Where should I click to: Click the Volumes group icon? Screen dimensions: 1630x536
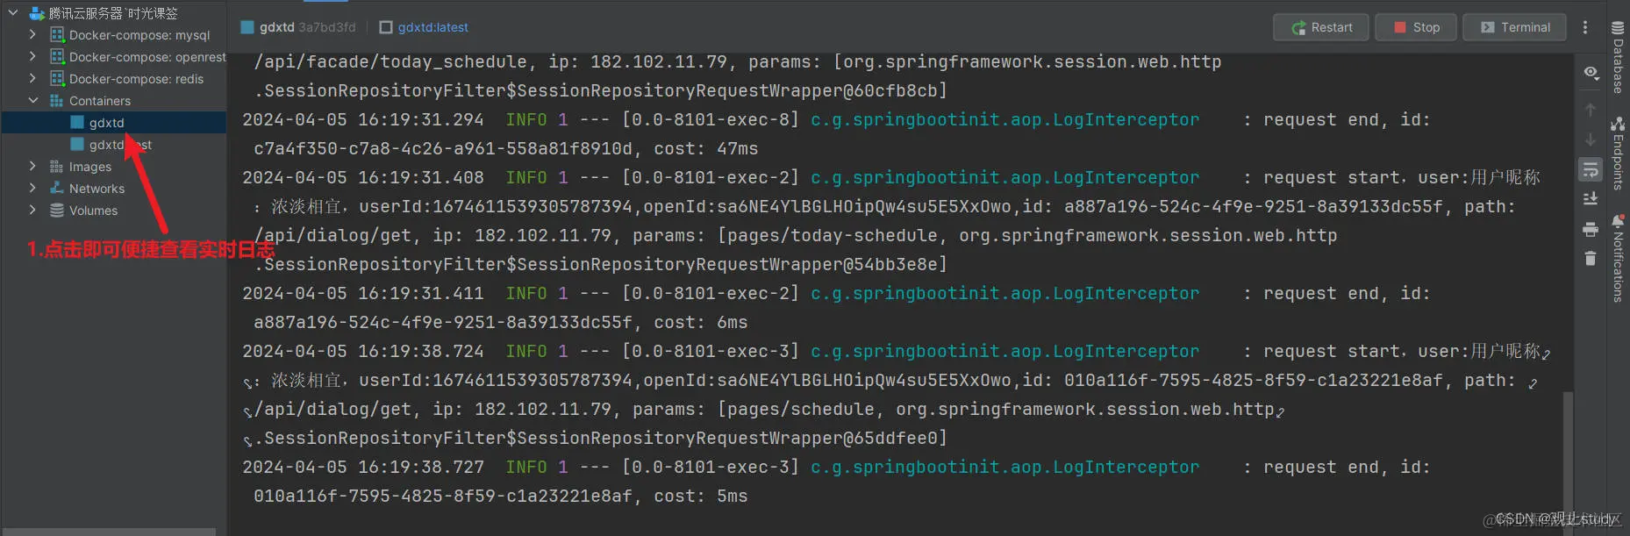tap(56, 210)
